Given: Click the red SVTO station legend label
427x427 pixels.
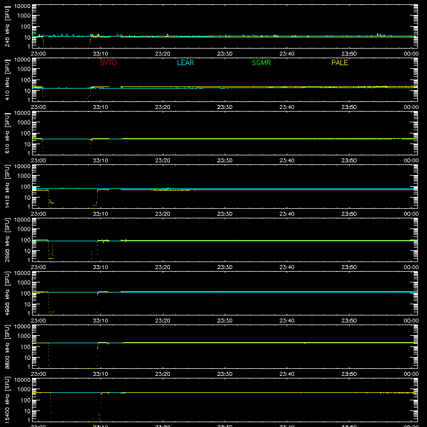Looking at the screenshot, I should click(x=108, y=62).
